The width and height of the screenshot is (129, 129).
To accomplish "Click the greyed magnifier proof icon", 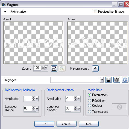I will pos(62,68).
